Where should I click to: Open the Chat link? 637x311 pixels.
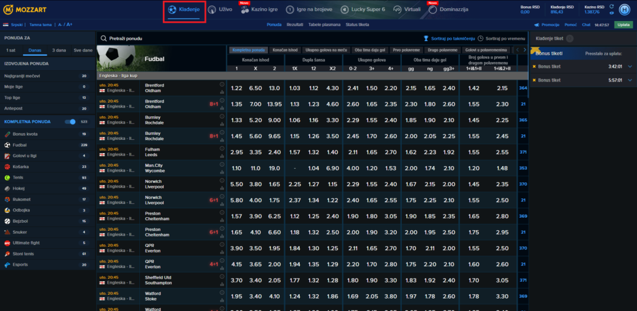pyautogui.click(x=586, y=25)
